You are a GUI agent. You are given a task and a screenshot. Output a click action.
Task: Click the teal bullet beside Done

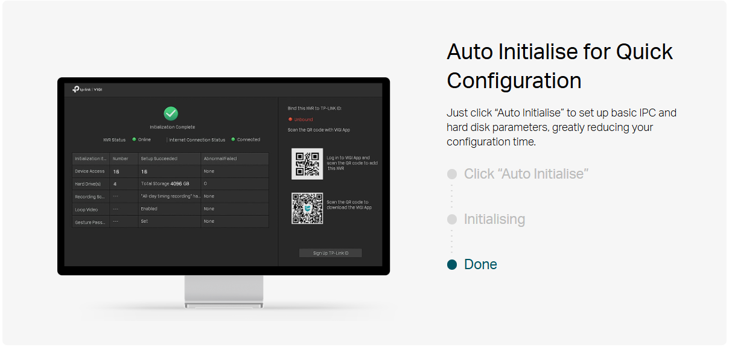point(452,264)
